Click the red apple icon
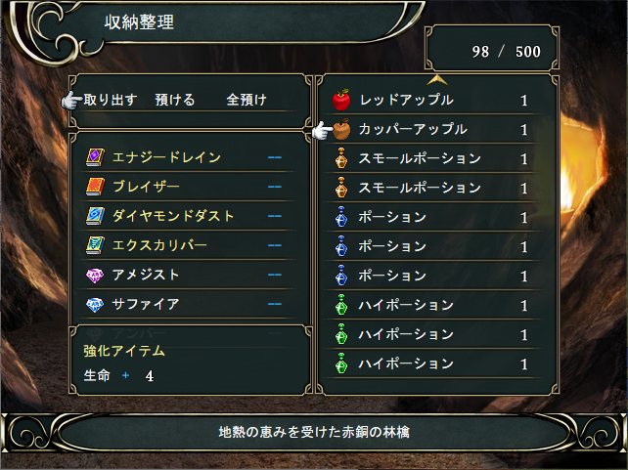This screenshot has width=628, height=470. click(341, 100)
